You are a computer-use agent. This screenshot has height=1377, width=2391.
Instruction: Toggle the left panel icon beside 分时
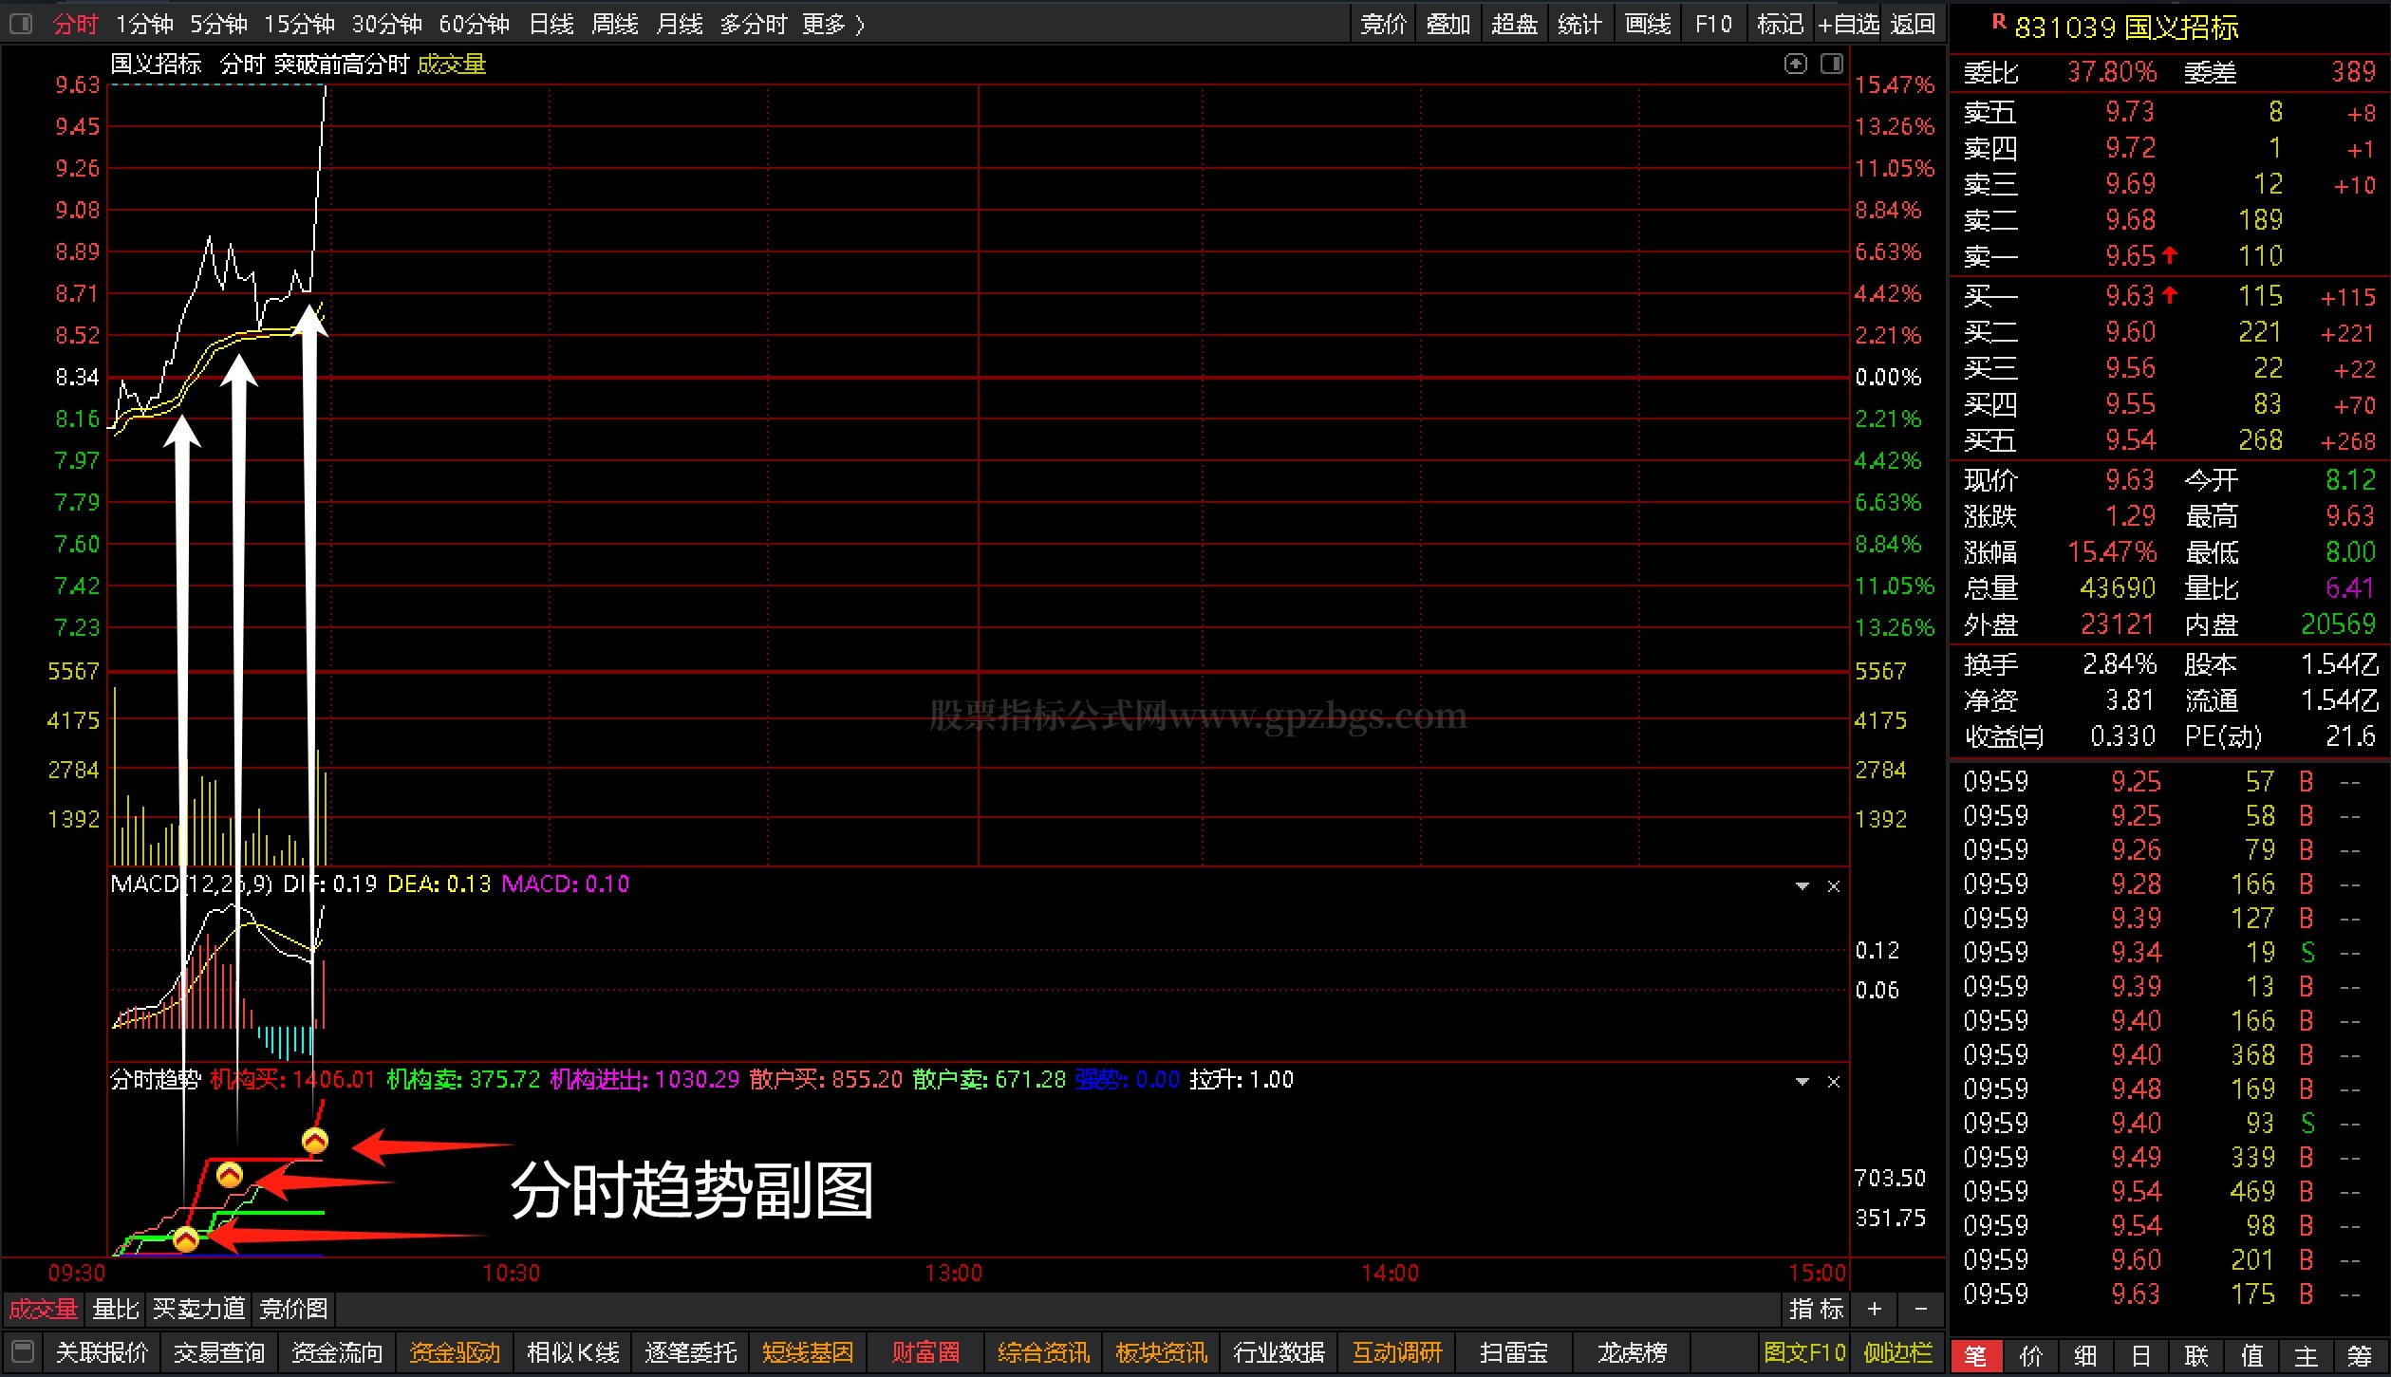[21, 24]
